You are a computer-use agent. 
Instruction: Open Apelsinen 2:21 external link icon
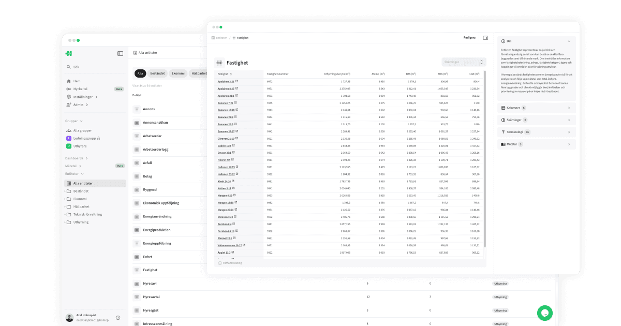[x=236, y=81]
